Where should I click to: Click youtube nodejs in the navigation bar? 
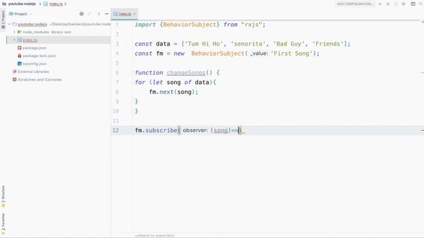pos(22,4)
